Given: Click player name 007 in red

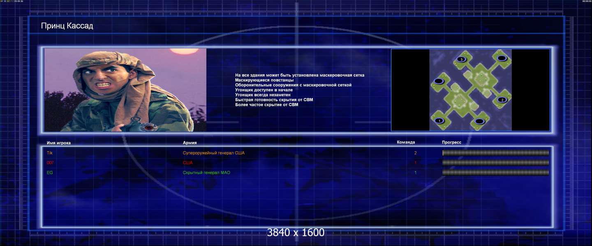Looking at the screenshot, I should click(x=50, y=163).
